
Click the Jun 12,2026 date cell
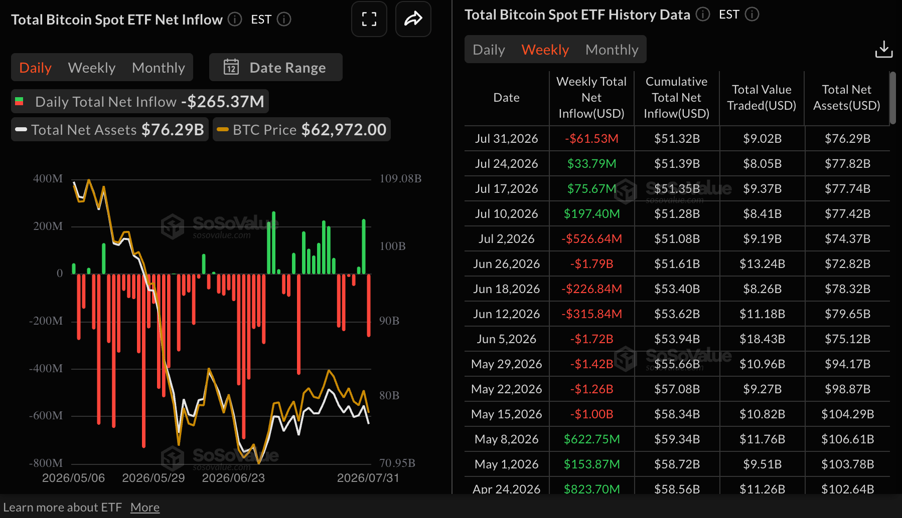[507, 314]
